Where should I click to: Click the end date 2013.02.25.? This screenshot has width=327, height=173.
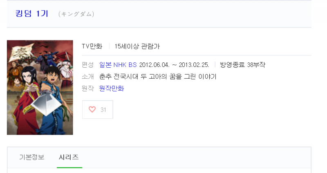[193, 64]
